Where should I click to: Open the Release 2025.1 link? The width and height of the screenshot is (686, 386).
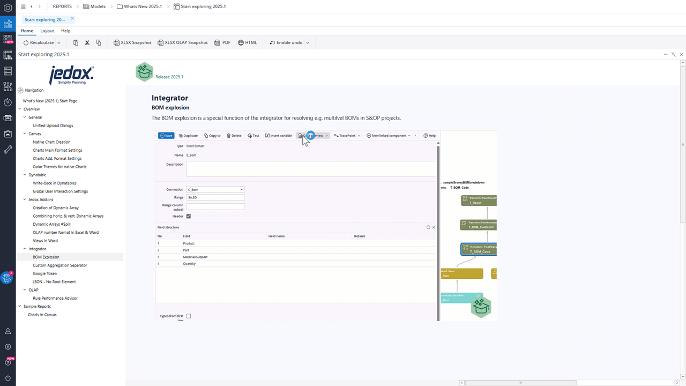[169, 77]
